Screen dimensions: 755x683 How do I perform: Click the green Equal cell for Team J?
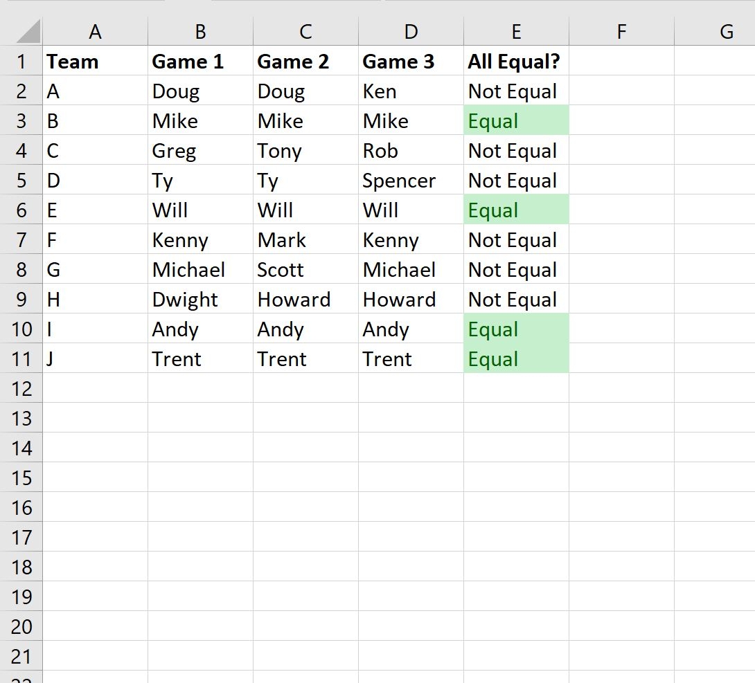click(x=516, y=358)
